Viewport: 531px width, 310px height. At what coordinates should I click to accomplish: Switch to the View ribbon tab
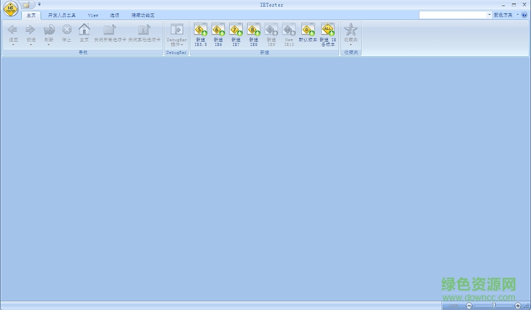[93, 15]
